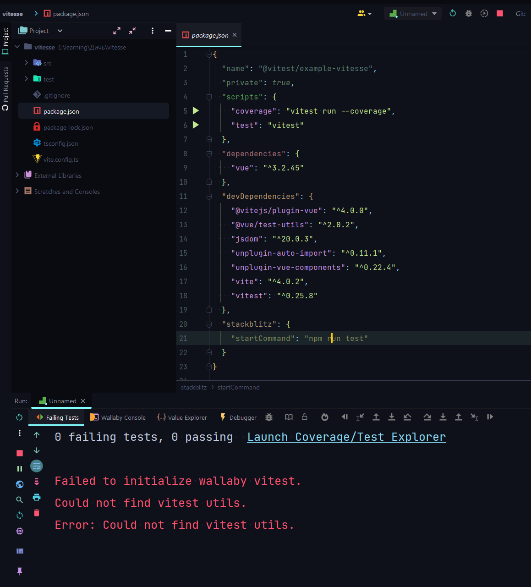The width and height of the screenshot is (531, 587).
Task: Open the Project view dropdown chevron
Action: click(60, 30)
